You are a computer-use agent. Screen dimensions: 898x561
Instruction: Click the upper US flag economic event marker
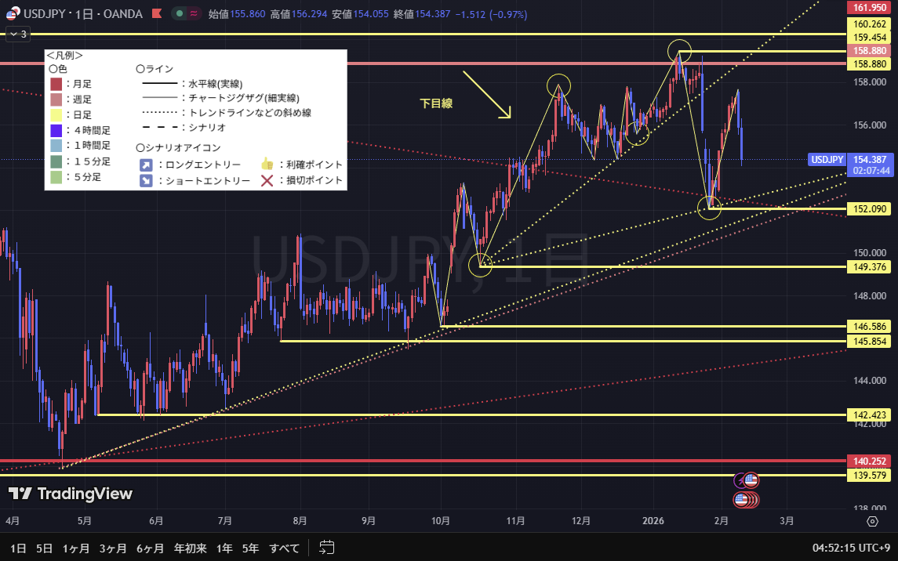751,480
